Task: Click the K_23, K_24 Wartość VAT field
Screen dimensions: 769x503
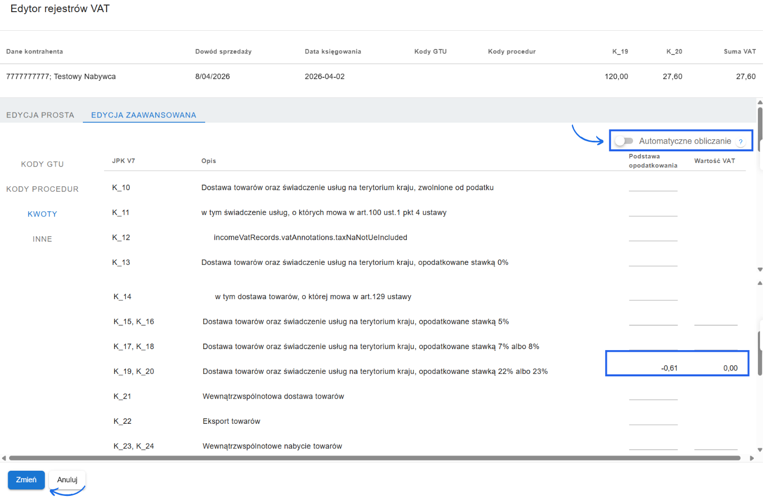Action: 716,447
